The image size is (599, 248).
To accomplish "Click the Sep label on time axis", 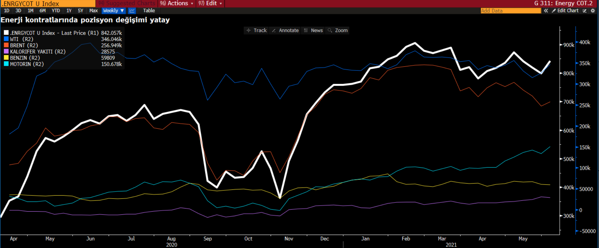I will 207,239.
